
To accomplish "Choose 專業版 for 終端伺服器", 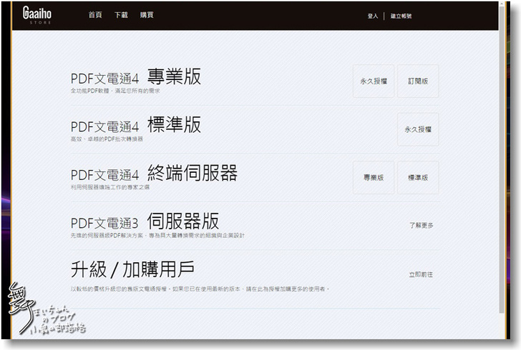I will click(x=374, y=177).
